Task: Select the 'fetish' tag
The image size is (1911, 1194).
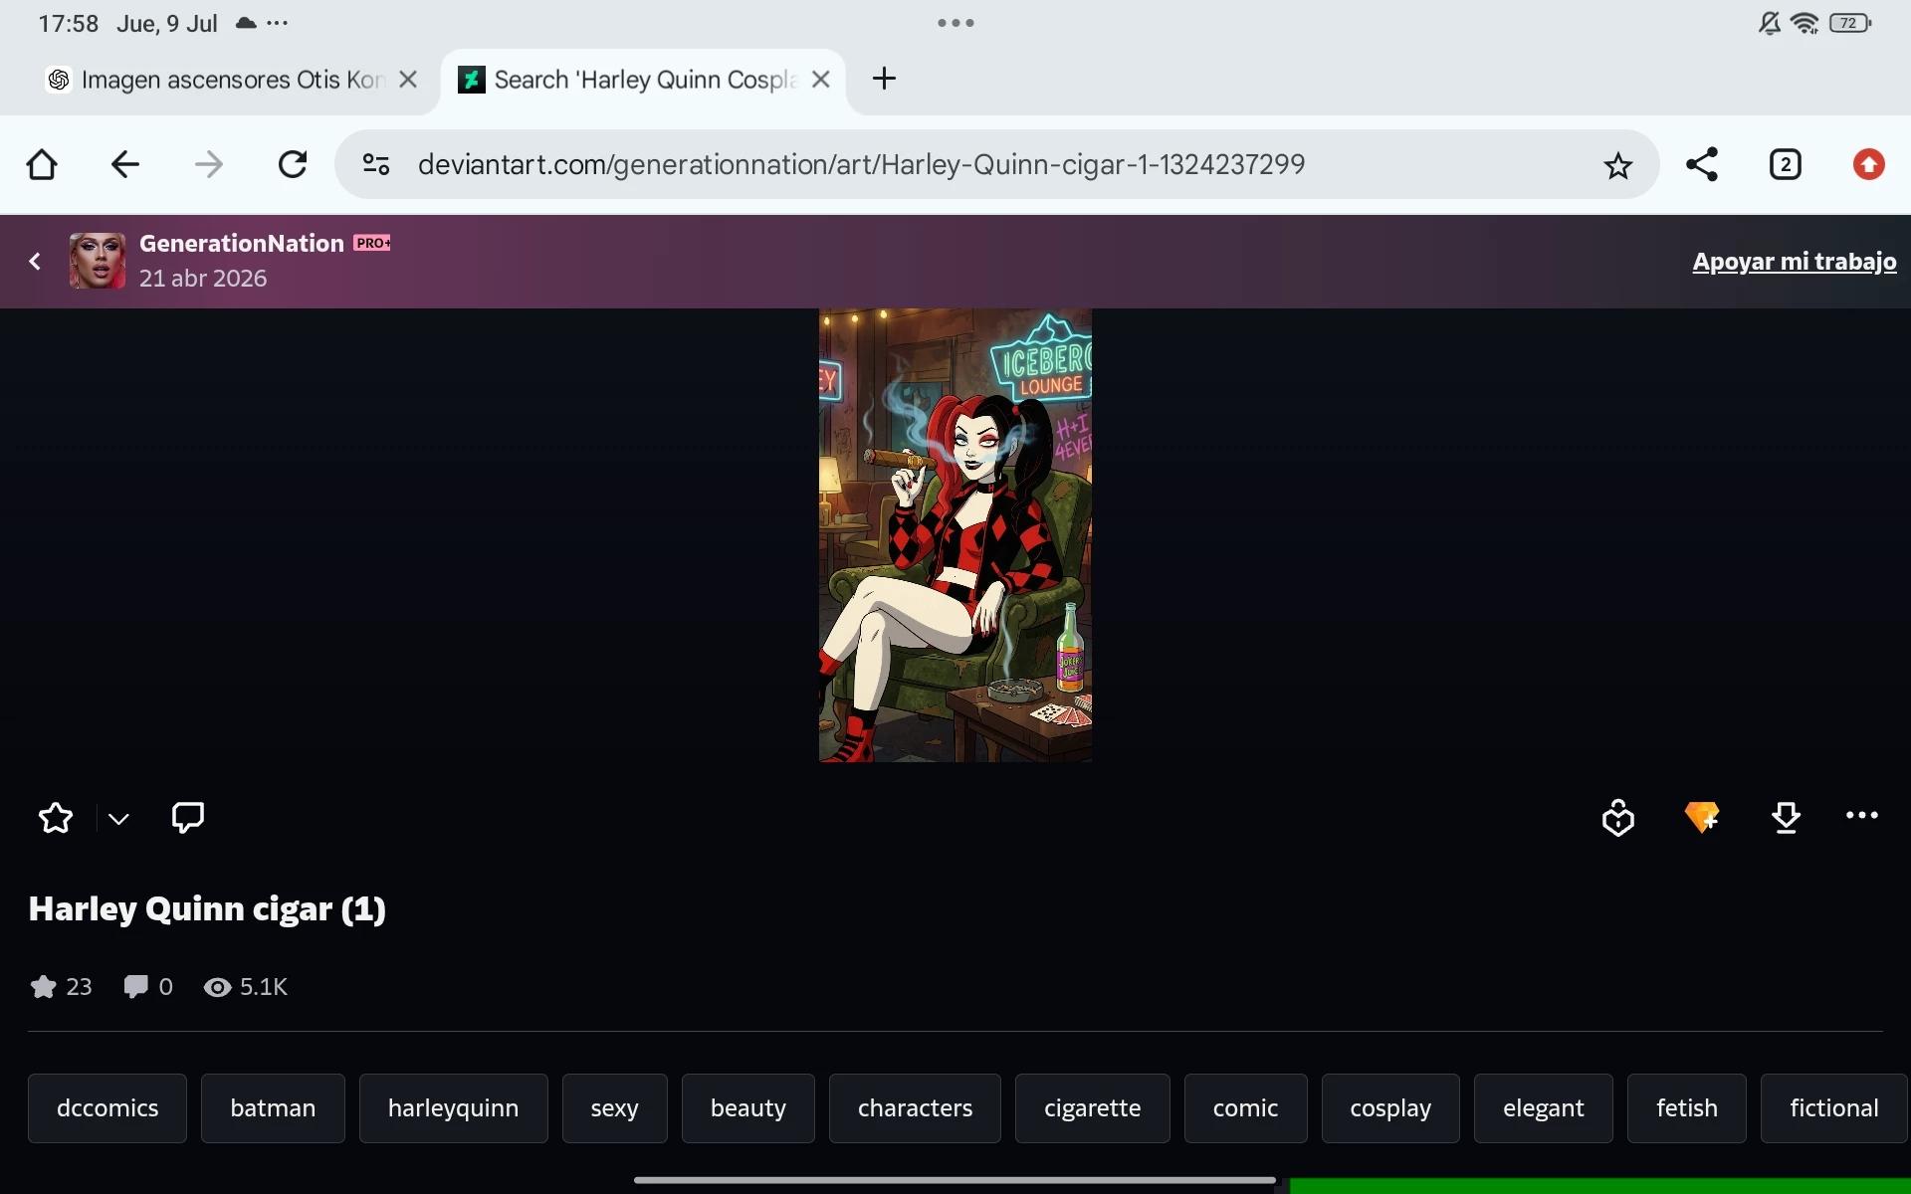Action: [x=1687, y=1108]
